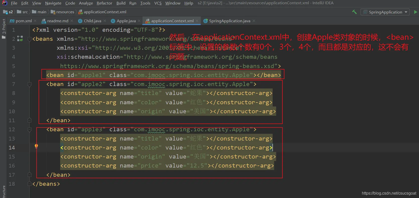Open the Structure tool window in sidebar
The image size is (419, 198).
(4, 191)
